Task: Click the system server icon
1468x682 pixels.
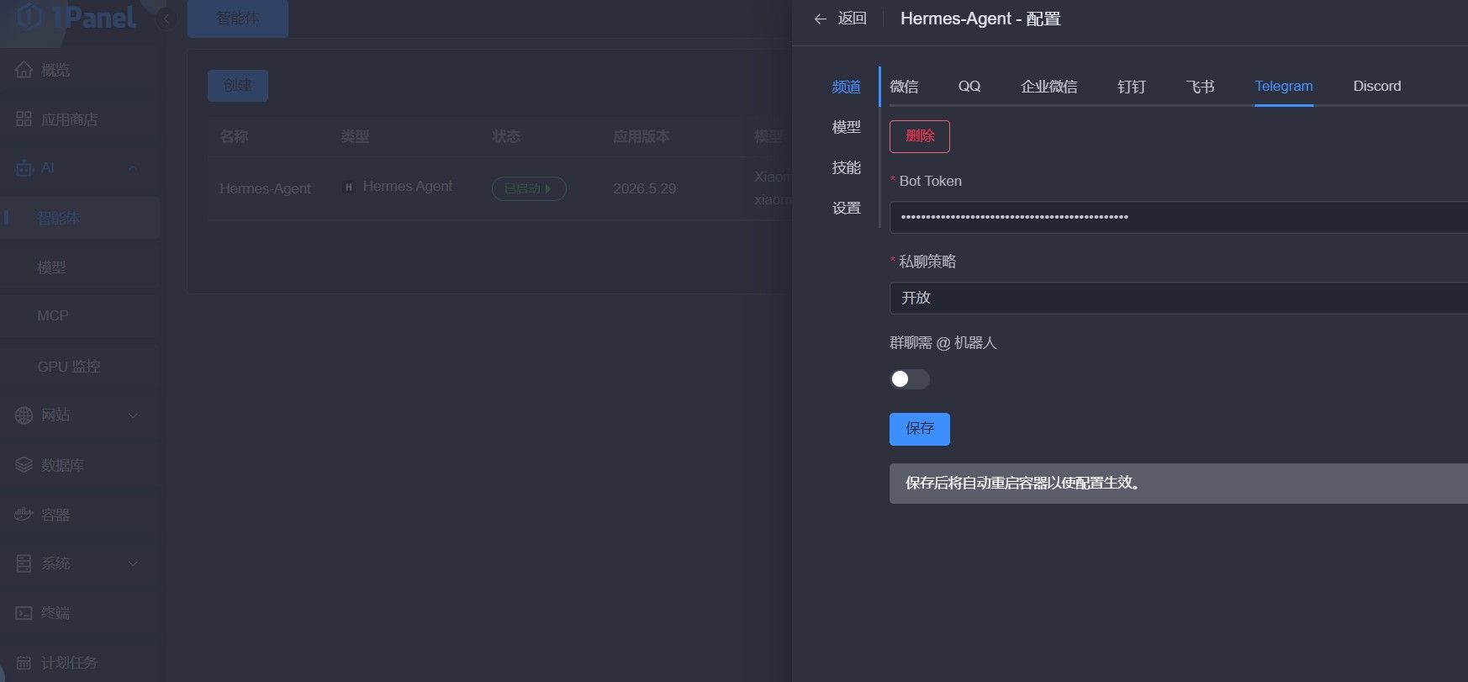Action: coord(24,563)
